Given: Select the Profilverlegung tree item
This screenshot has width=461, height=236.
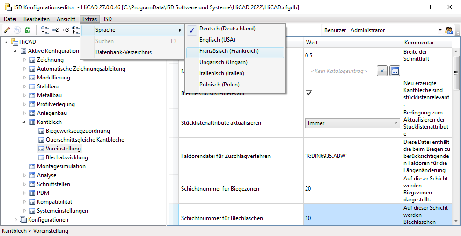Looking at the screenshot, I should tap(56, 104).
